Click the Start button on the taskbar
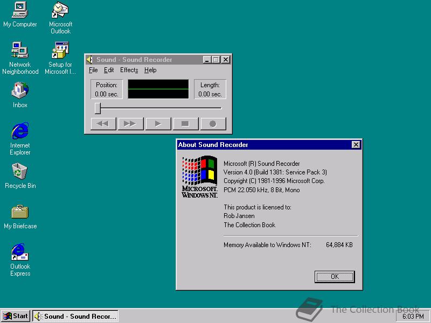Image resolution: width=431 pixels, height=323 pixels. [16, 316]
